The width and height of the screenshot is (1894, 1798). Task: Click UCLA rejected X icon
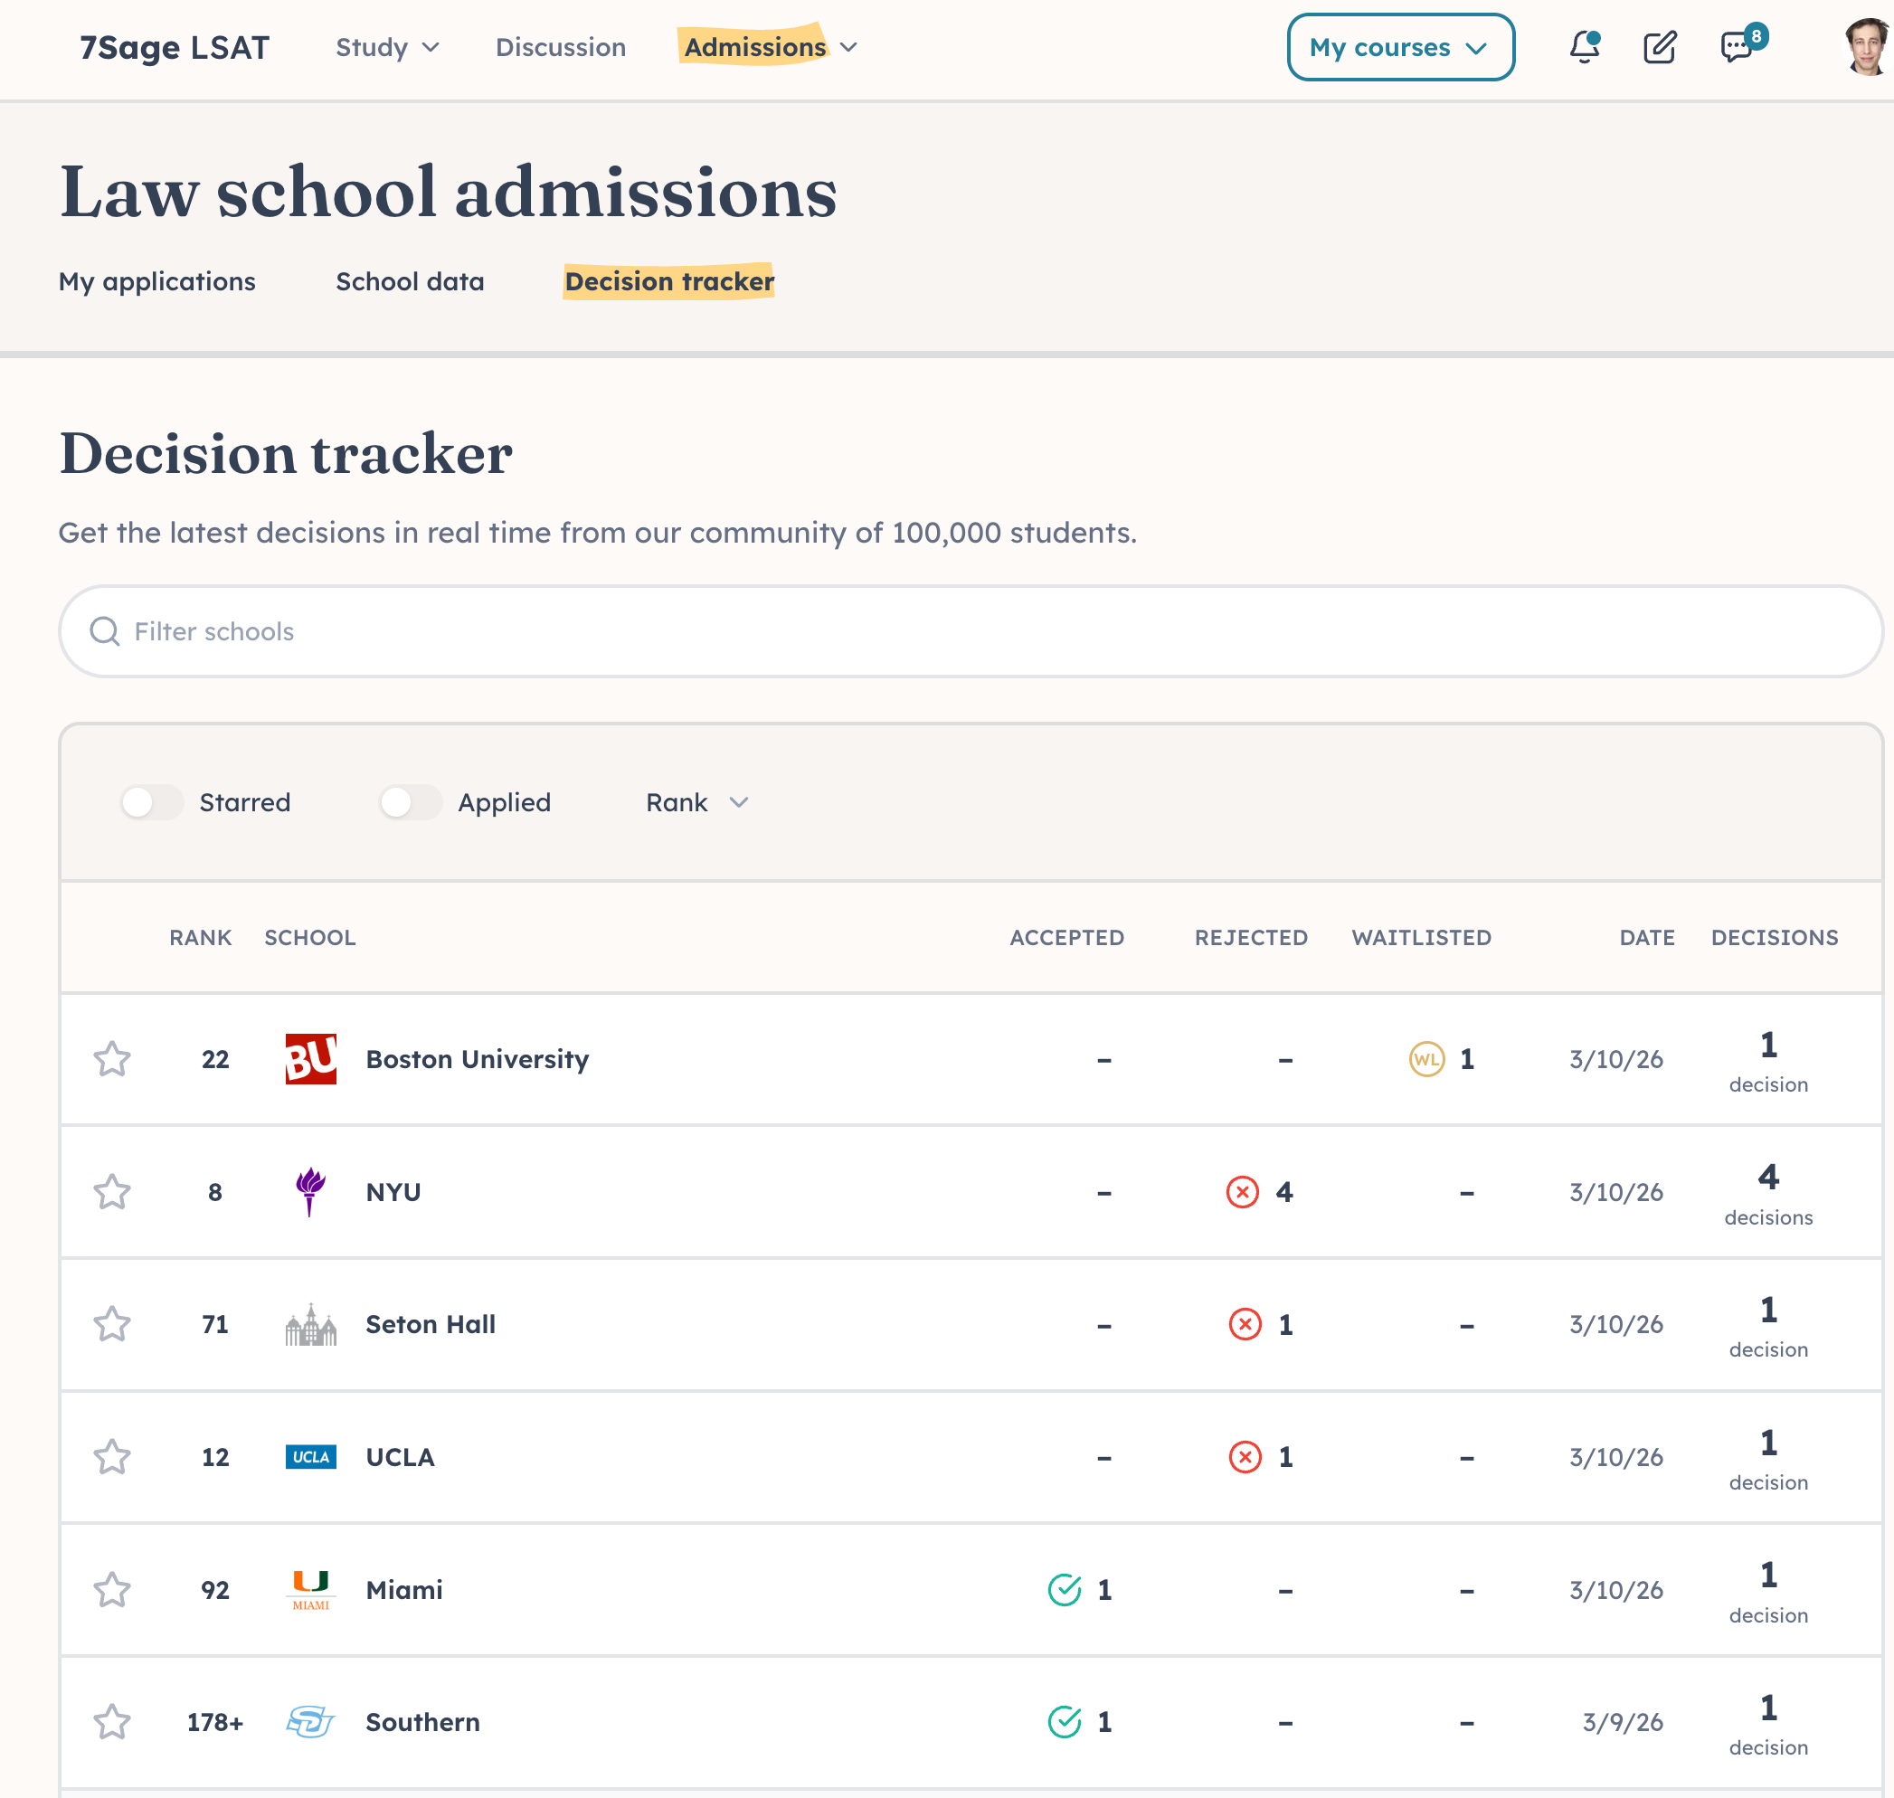(1245, 1457)
